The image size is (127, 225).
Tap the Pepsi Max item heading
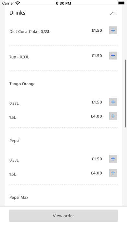pos(19,198)
